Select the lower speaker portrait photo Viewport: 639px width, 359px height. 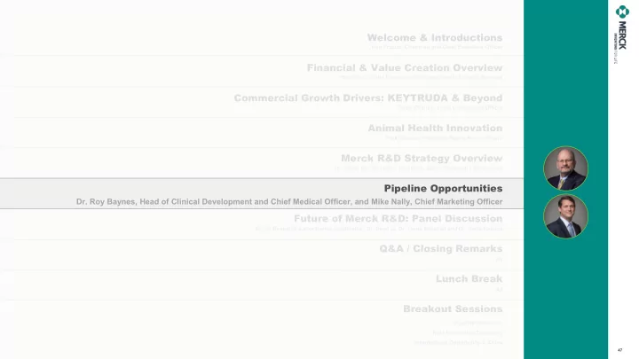click(x=565, y=215)
